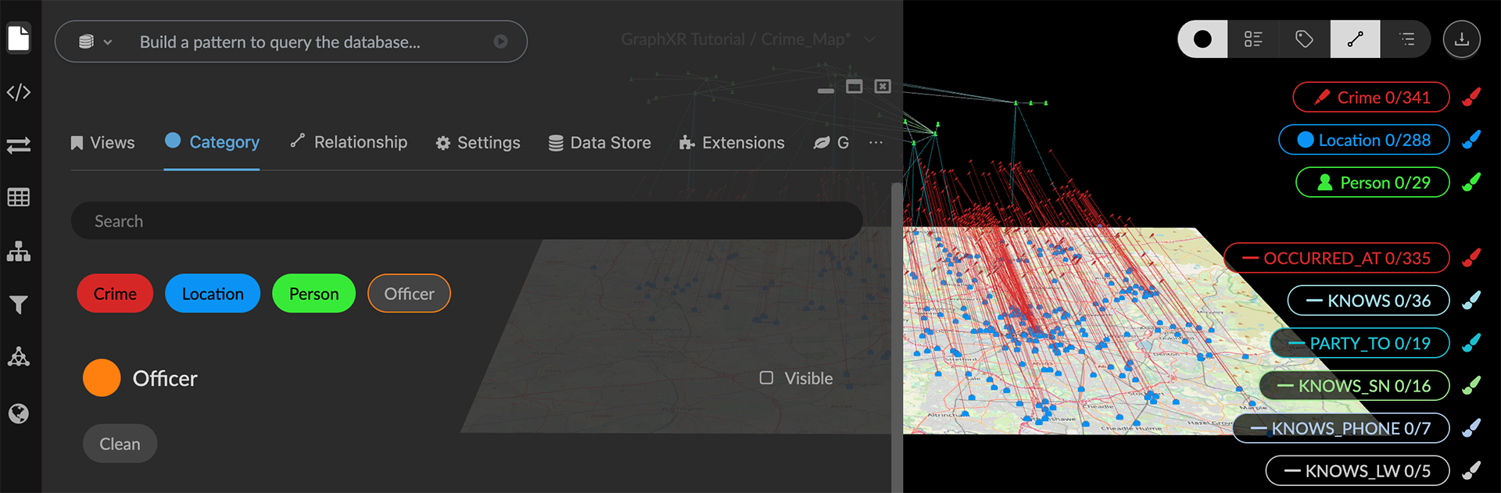The width and height of the screenshot is (1501, 493).
Task: Show more tabs via ellipsis menu
Action: click(876, 142)
